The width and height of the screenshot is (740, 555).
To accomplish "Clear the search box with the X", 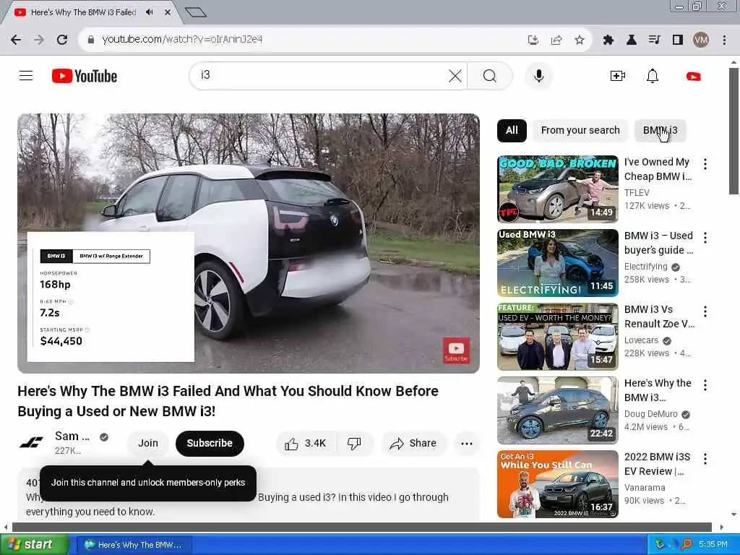I will [x=455, y=76].
